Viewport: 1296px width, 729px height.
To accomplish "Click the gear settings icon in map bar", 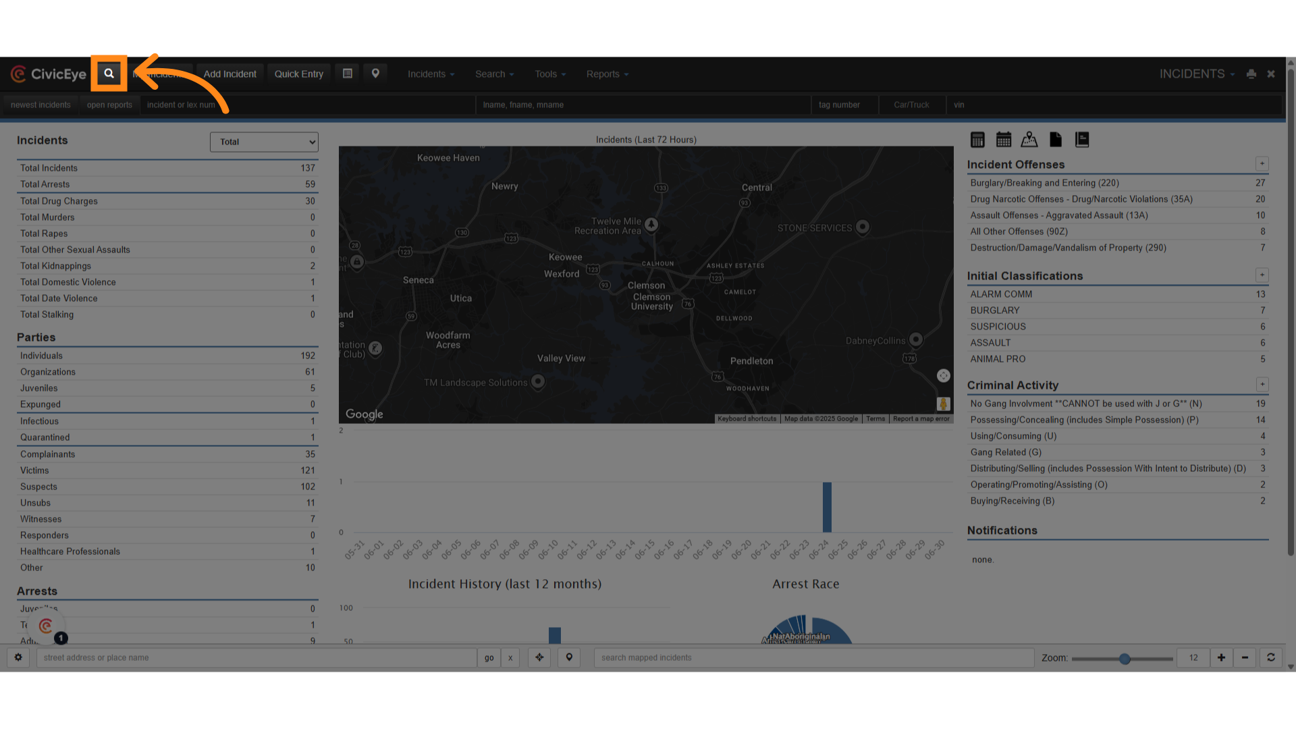I will tap(18, 657).
